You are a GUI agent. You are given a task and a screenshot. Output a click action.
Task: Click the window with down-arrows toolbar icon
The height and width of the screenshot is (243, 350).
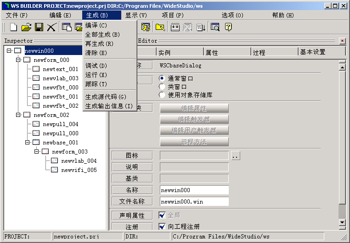[x=175, y=27]
